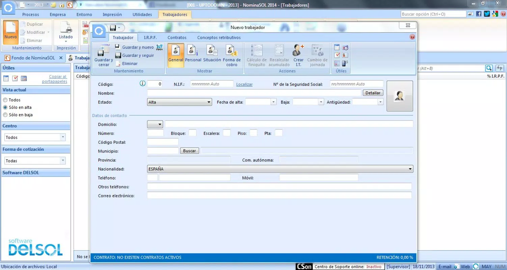The image size is (507, 270).
Task: Click the Guardar y cerrar icon
Action: 104,56
